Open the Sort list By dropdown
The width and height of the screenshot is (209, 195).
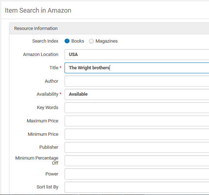(137, 187)
